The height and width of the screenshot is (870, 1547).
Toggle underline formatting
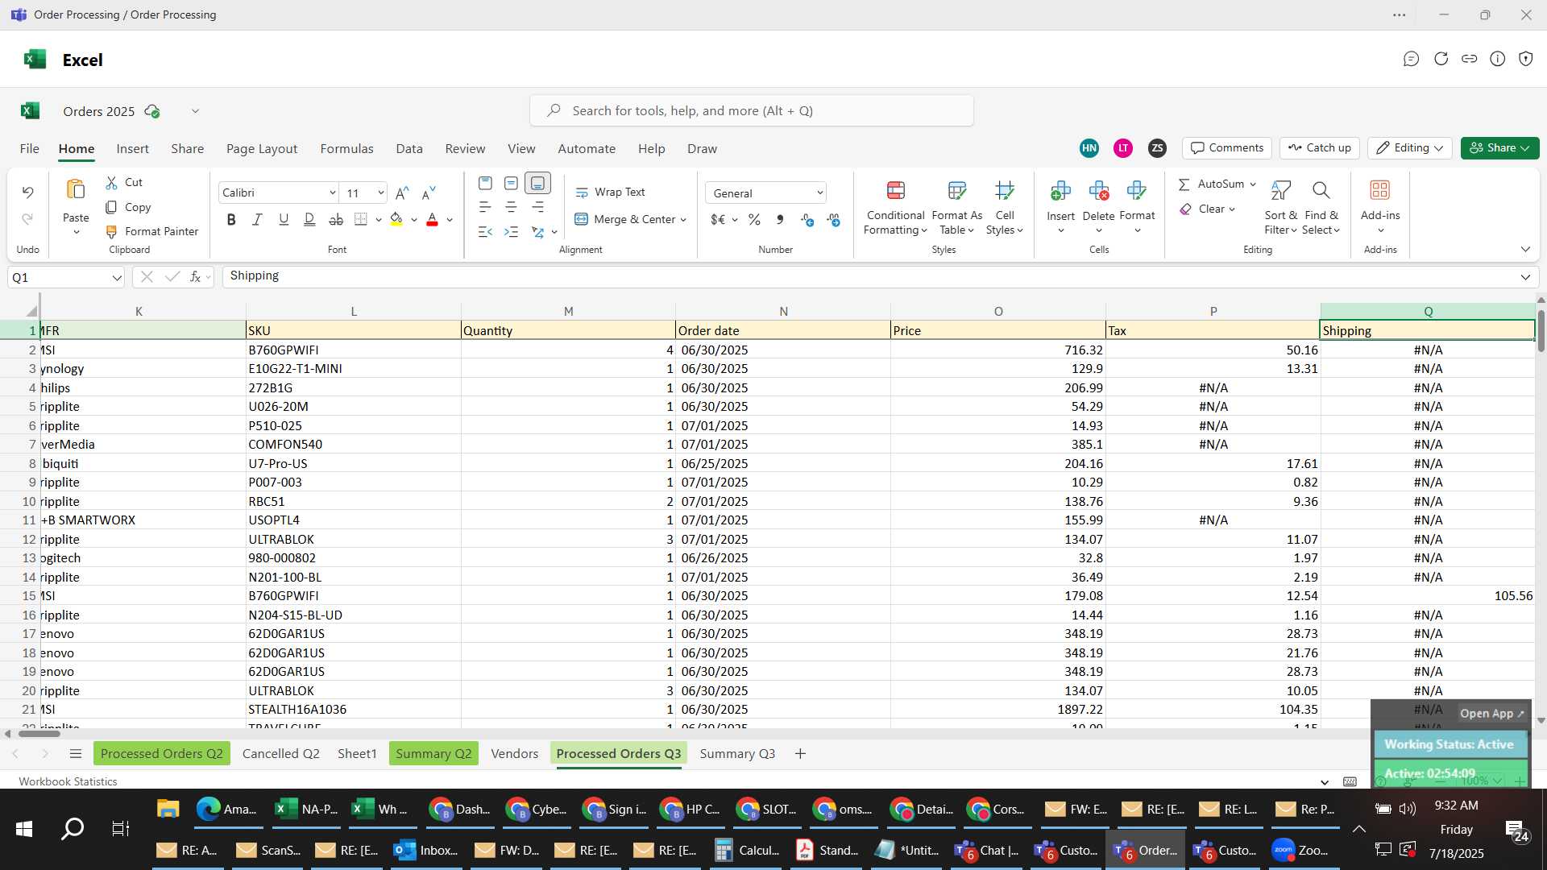284,219
